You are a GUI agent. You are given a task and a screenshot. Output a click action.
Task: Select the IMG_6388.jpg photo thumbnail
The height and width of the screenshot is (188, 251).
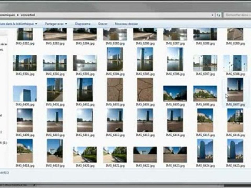(205, 34)
